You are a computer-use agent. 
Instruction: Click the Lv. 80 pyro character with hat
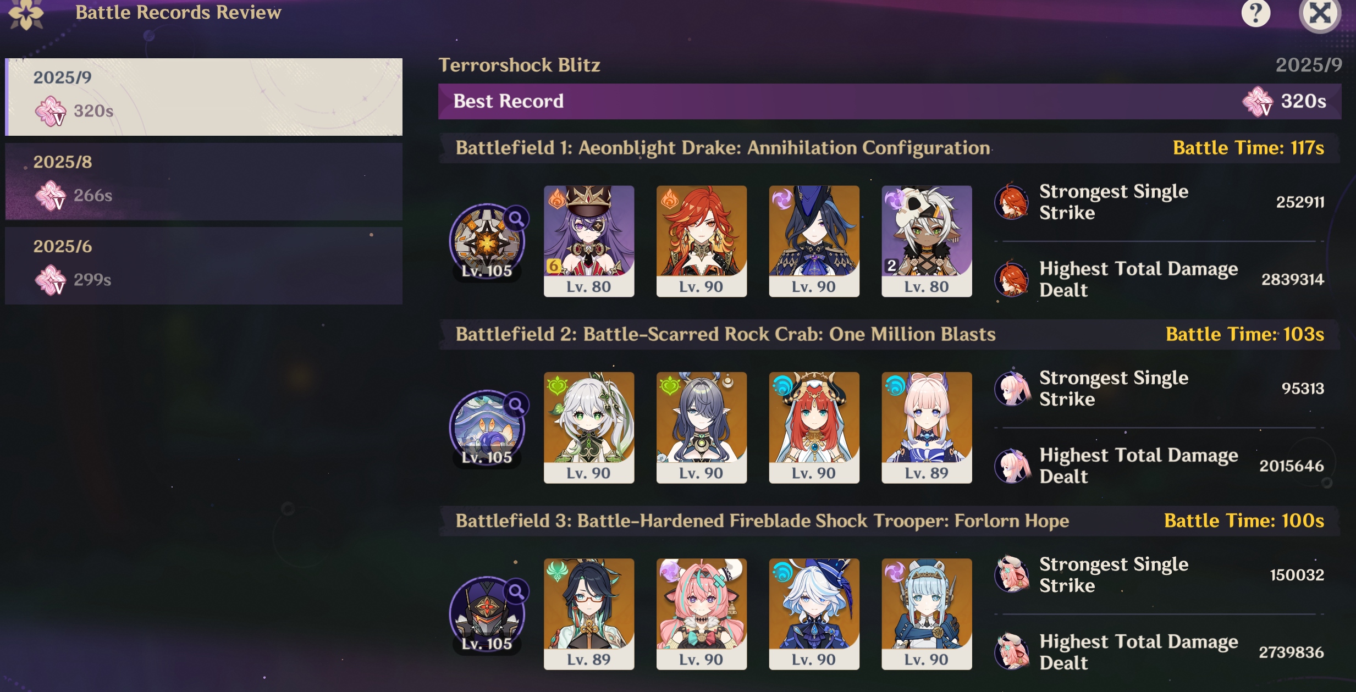point(589,241)
